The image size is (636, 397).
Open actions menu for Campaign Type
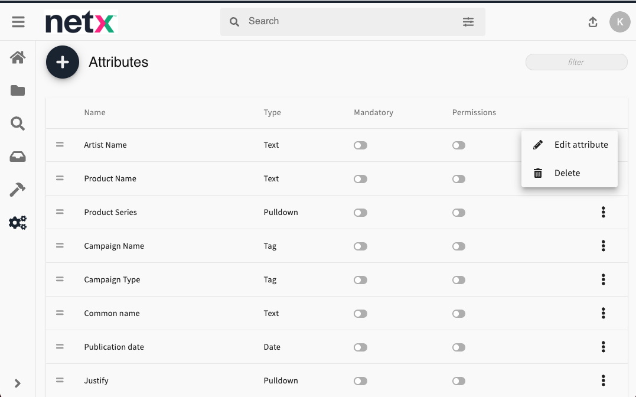pyautogui.click(x=603, y=279)
